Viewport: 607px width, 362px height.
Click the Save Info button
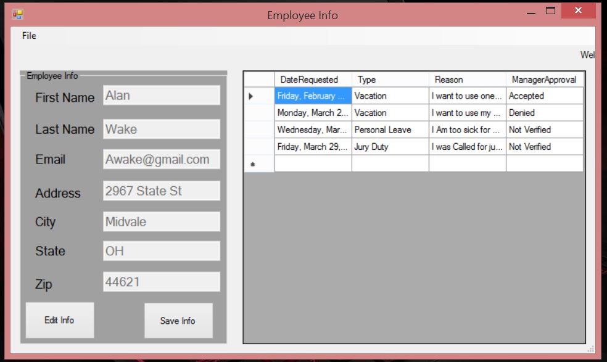click(x=178, y=321)
